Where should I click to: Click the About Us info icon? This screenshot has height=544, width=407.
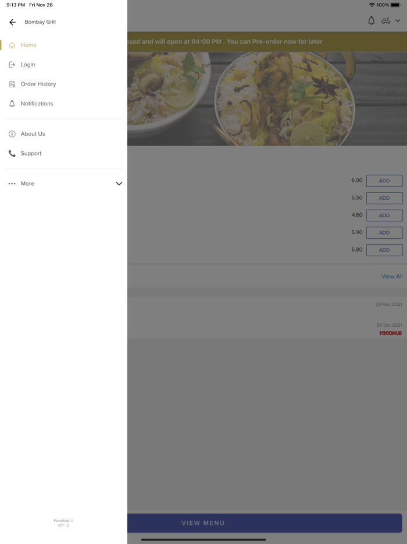coord(12,134)
